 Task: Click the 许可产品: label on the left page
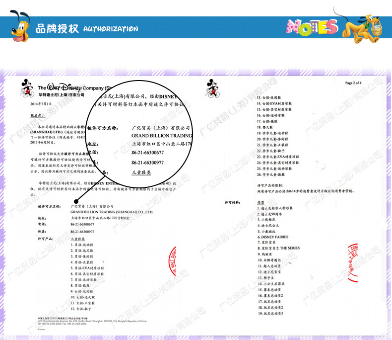tap(45, 239)
